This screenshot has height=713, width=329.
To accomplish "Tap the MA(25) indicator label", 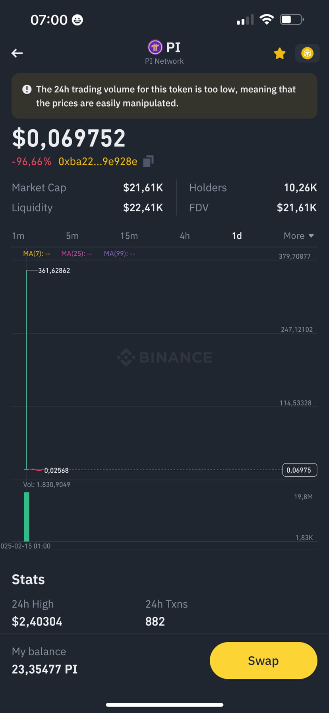I will point(77,253).
